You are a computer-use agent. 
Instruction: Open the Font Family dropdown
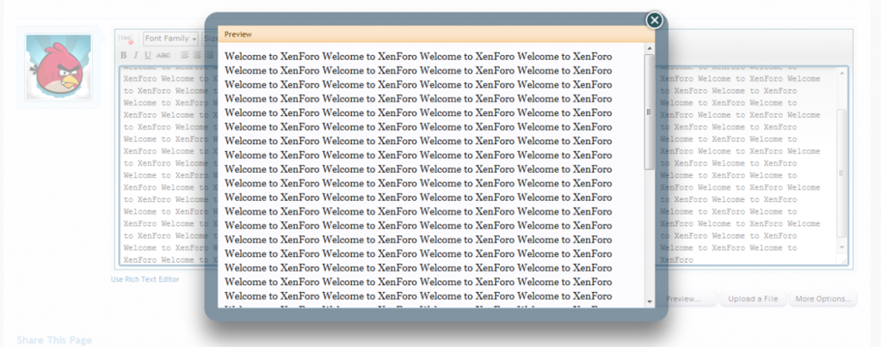[x=170, y=39]
